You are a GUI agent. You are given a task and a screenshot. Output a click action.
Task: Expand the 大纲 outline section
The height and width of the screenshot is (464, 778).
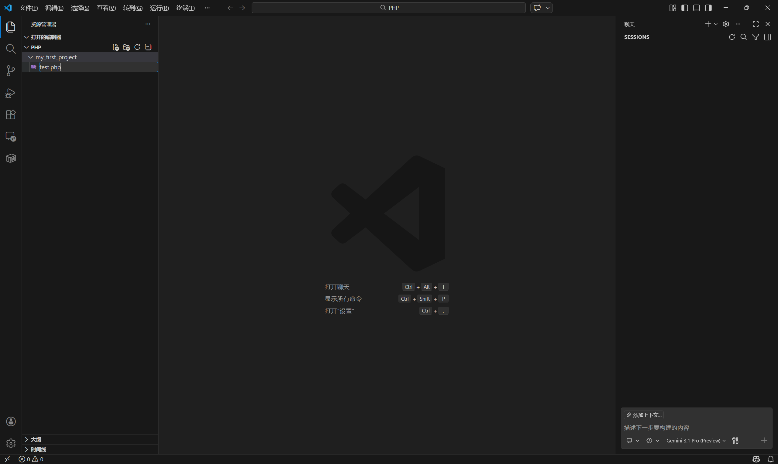point(36,439)
